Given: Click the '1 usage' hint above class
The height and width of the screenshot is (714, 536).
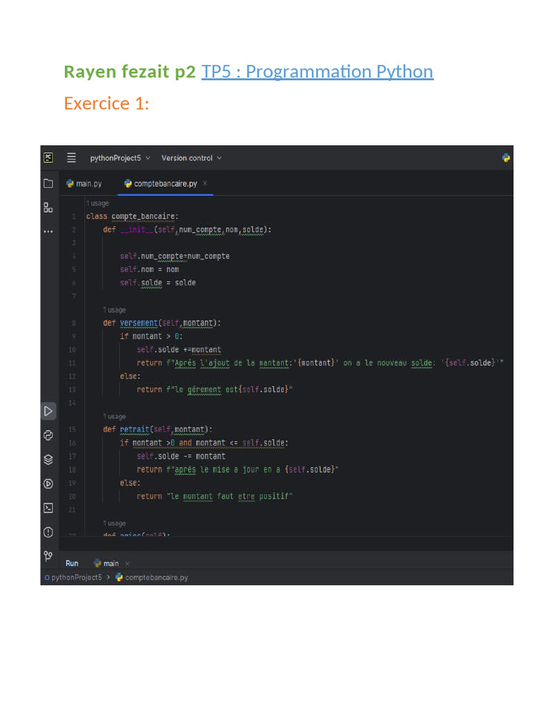Looking at the screenshot, I should [98, 203].
